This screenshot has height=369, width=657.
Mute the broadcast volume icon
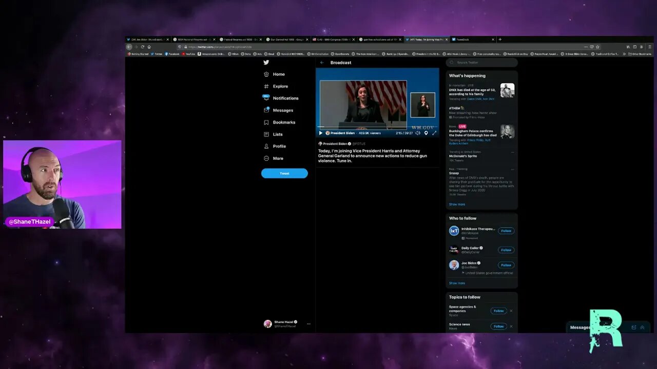(x=418, y=133)
